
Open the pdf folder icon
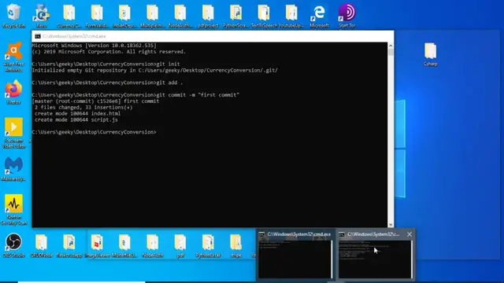coord(180,246)
